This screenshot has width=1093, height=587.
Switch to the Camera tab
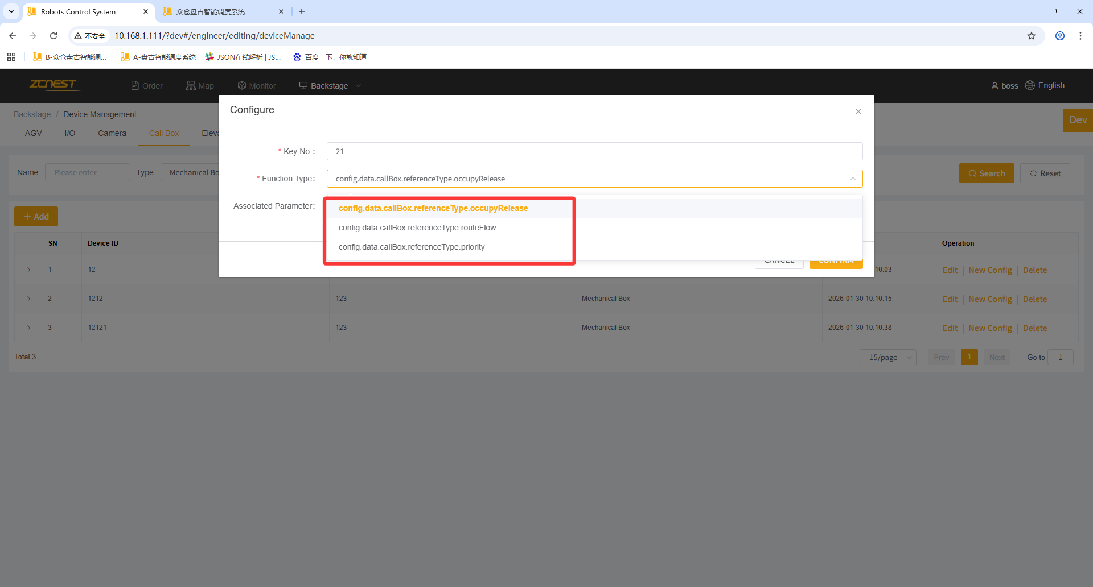112,133
